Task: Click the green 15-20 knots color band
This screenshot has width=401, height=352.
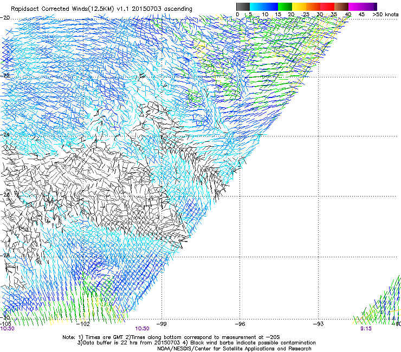Action: (285, 6)
